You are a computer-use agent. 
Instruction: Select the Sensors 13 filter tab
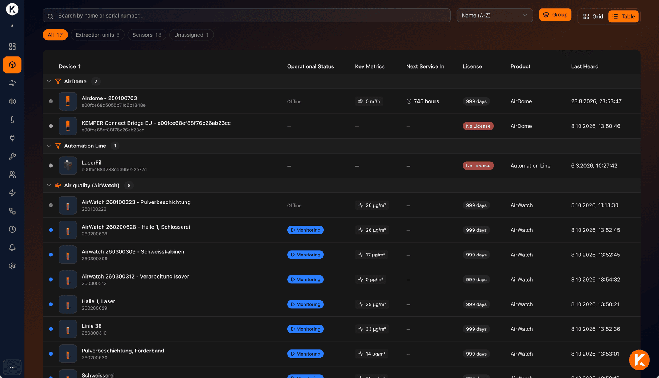click(147, 35)
